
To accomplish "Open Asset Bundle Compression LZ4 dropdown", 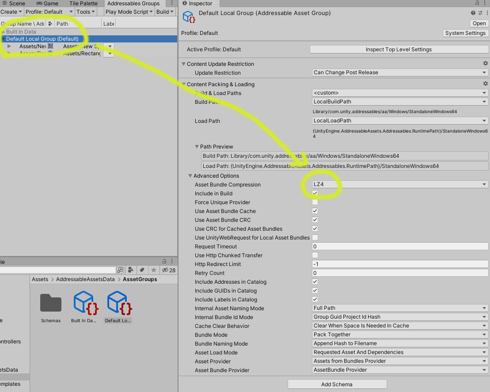I will tap(400, 184).
